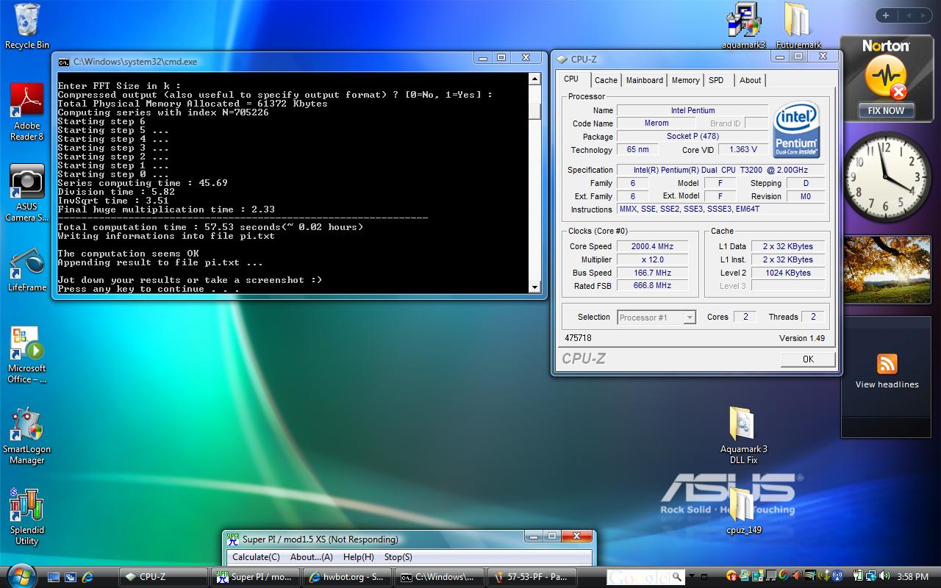The height and width of the screenshot is (588, 941).
Task: Click the Norton tray icon in notification area
Action: point(731,576)
